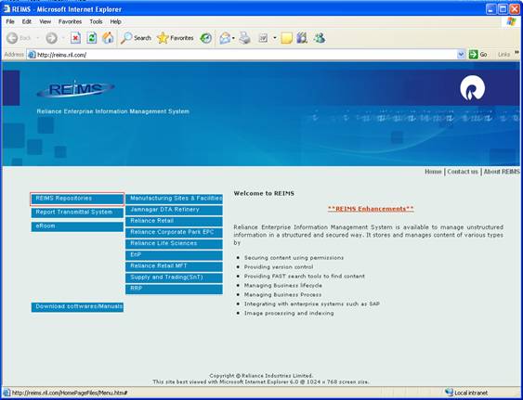523x400 pixels.
Task: Click the Image processing and indexing bullet
Action: [289, 314]
